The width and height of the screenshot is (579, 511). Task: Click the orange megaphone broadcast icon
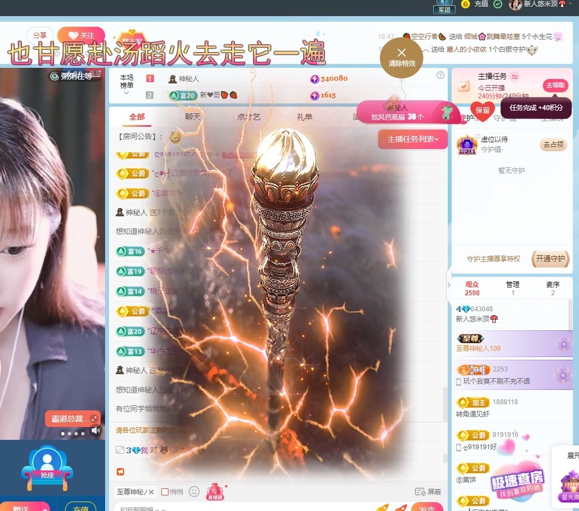click(x=120, y=472)
